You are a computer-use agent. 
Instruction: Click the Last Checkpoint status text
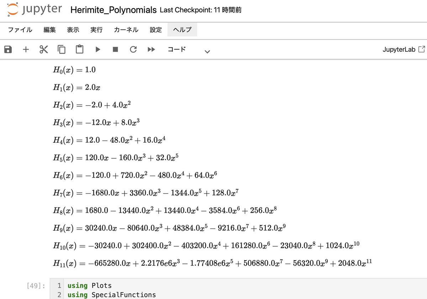click(201, 10)
